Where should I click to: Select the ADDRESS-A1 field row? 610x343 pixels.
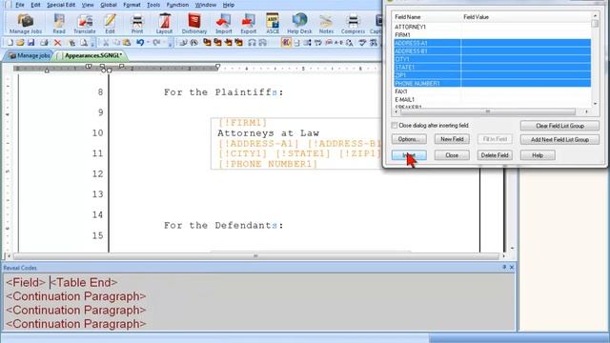(492, 43)
